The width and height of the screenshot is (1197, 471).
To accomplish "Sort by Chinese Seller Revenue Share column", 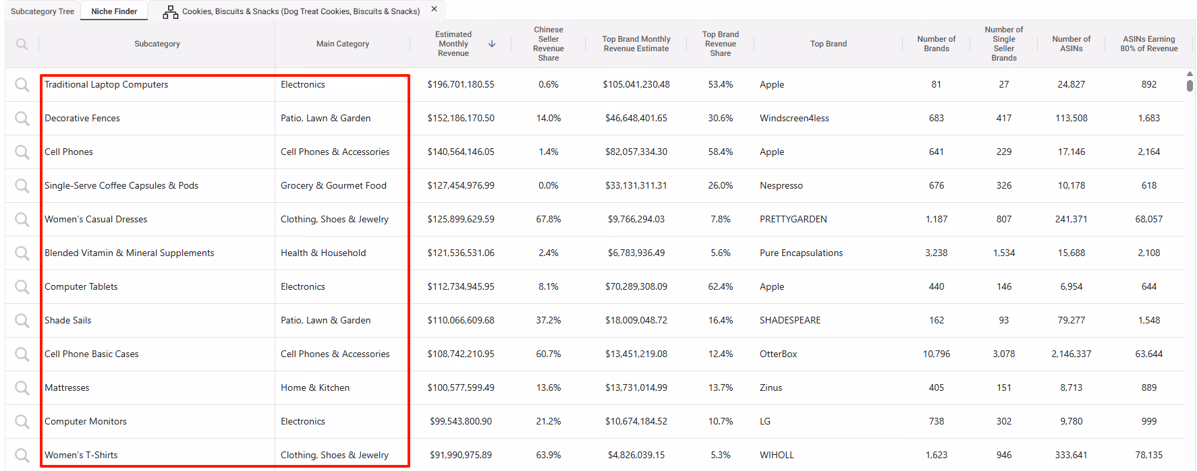I will pos(549,44).
